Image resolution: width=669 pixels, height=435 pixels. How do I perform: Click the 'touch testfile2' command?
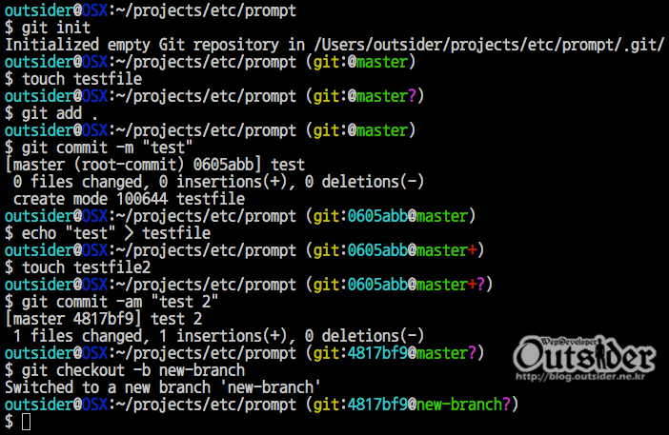(86, 267)
